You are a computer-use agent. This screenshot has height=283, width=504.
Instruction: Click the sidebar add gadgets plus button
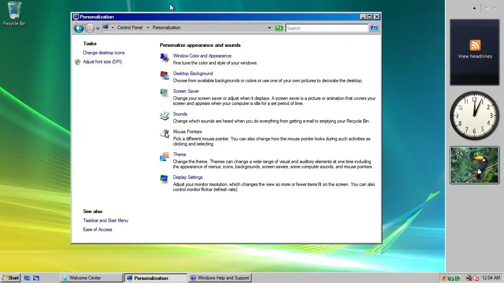coord(474,8)
